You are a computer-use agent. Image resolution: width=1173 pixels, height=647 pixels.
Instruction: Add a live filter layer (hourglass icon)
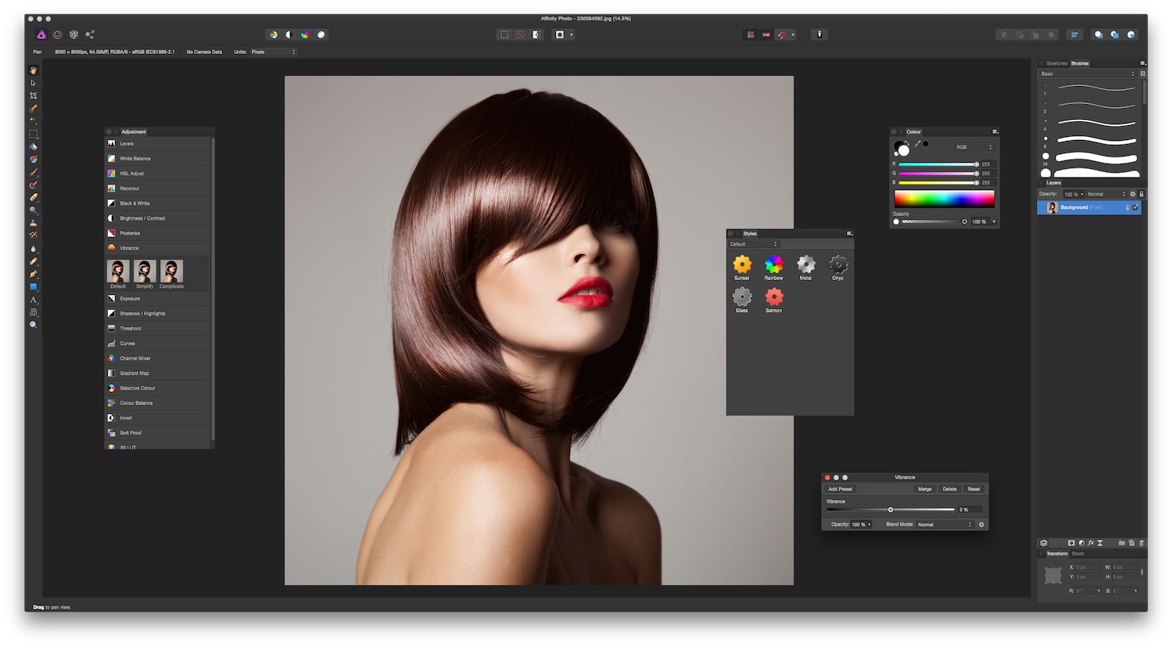(x=1100, y=543)
